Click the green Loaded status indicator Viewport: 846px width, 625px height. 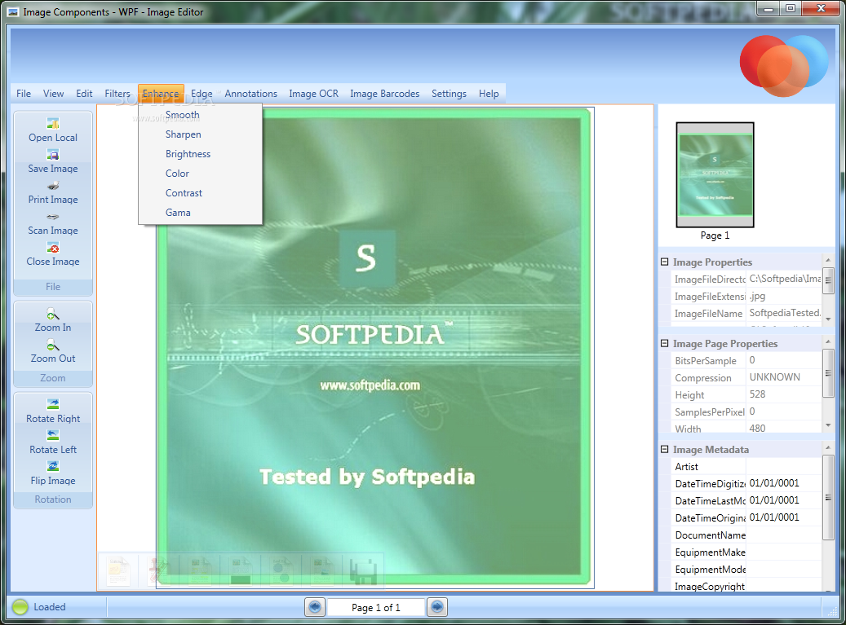click(20, 607)
